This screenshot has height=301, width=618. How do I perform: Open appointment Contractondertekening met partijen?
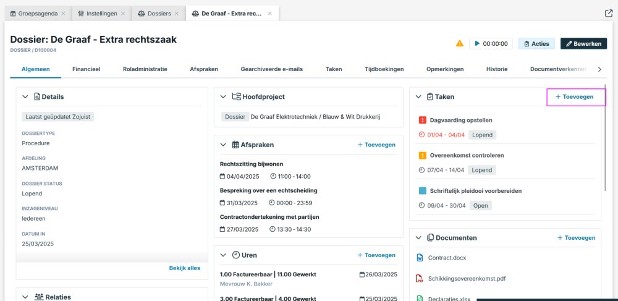[269, 217]
